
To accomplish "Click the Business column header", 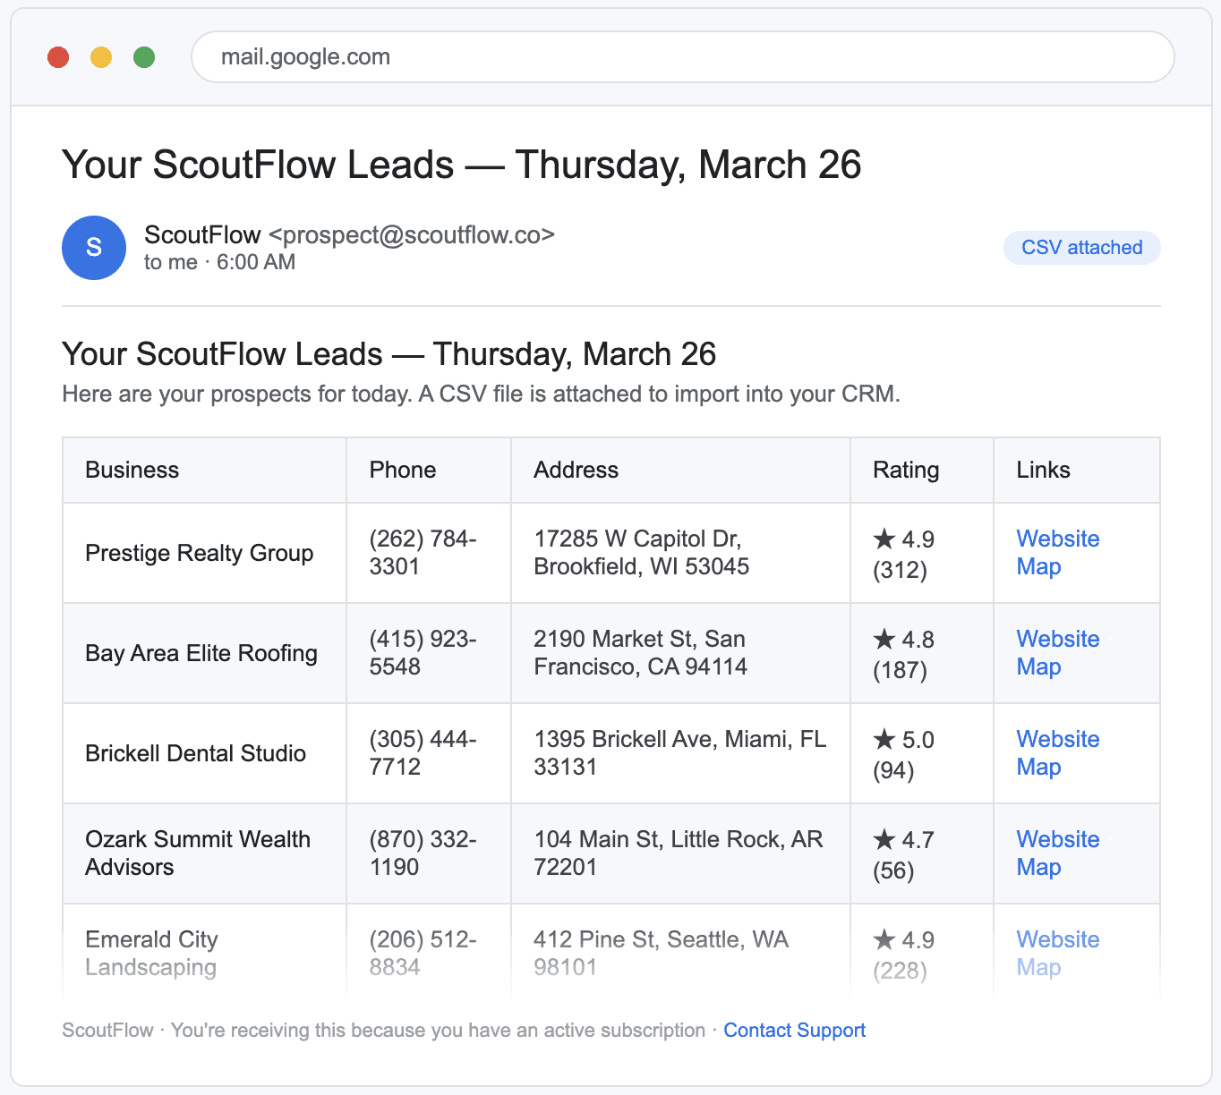I will coord(204,471).
